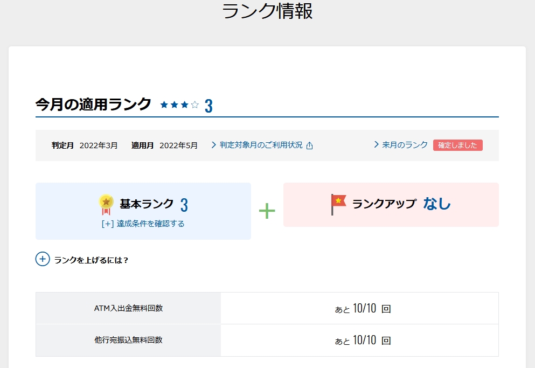535x368 pixels.
Task: Open the 判定対象月のご利用状況 link
Action: (262, 145)
